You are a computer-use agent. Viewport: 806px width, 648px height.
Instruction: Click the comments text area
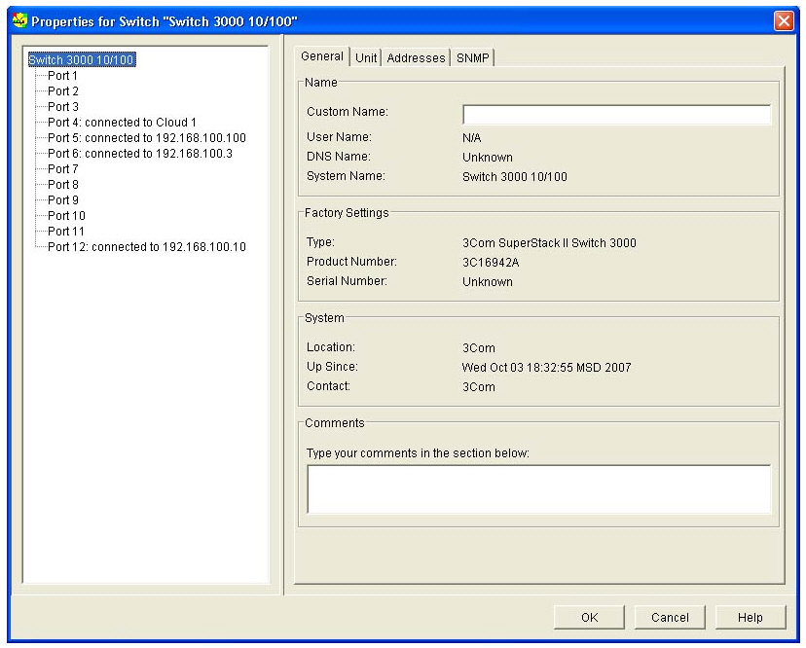(539, 489)
